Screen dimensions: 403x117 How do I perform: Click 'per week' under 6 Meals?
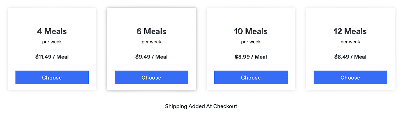151,42
